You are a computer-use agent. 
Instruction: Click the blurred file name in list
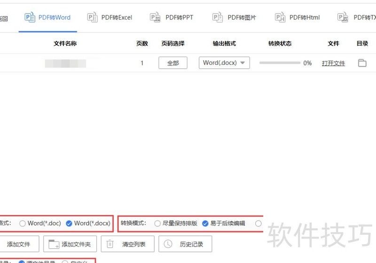(x=65, y=63)
